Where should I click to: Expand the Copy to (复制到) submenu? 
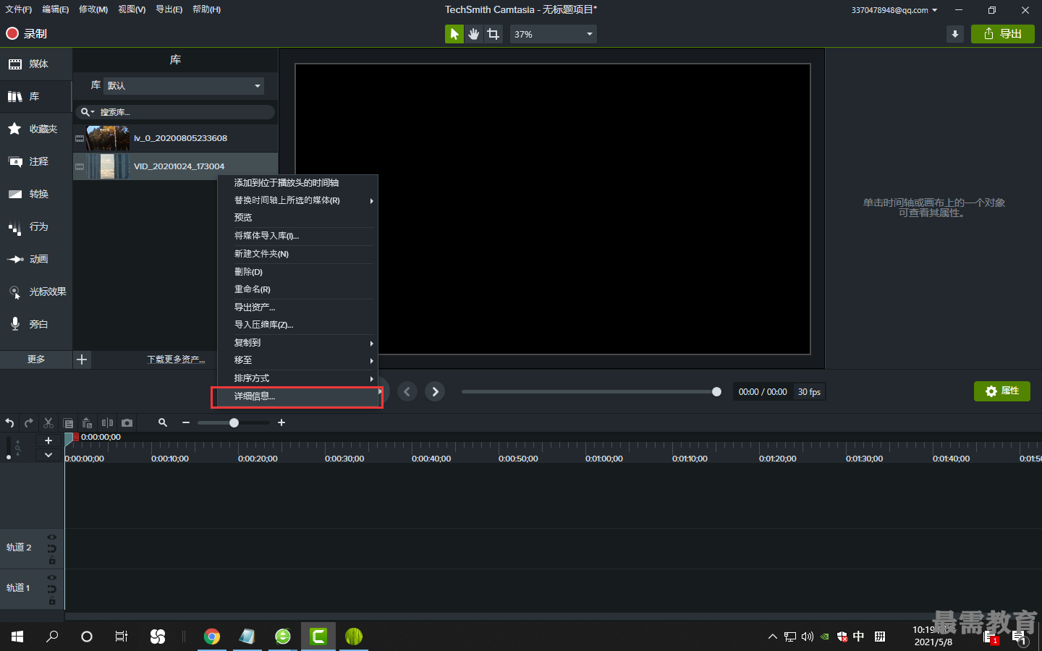coord(297,343)
